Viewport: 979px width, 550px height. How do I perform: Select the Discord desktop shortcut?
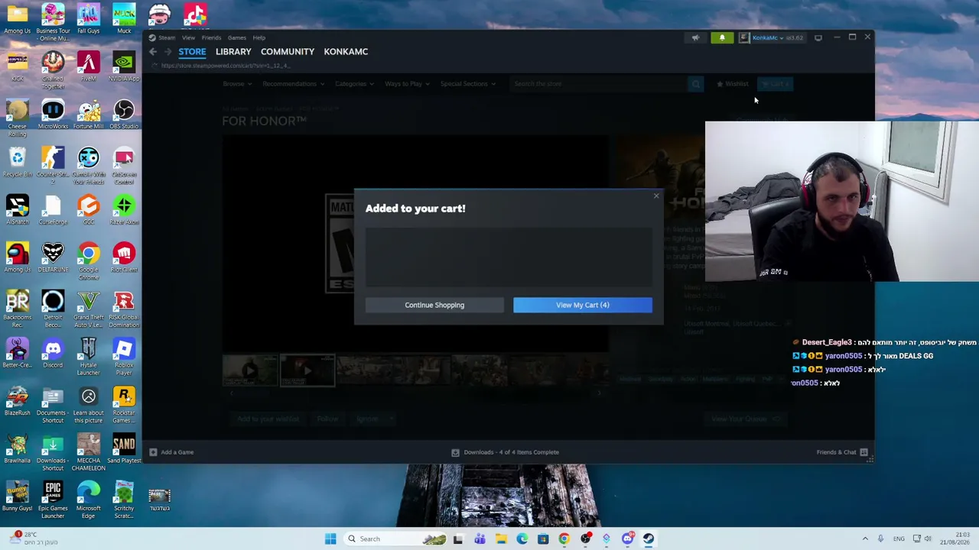click(x=53, y=354)
